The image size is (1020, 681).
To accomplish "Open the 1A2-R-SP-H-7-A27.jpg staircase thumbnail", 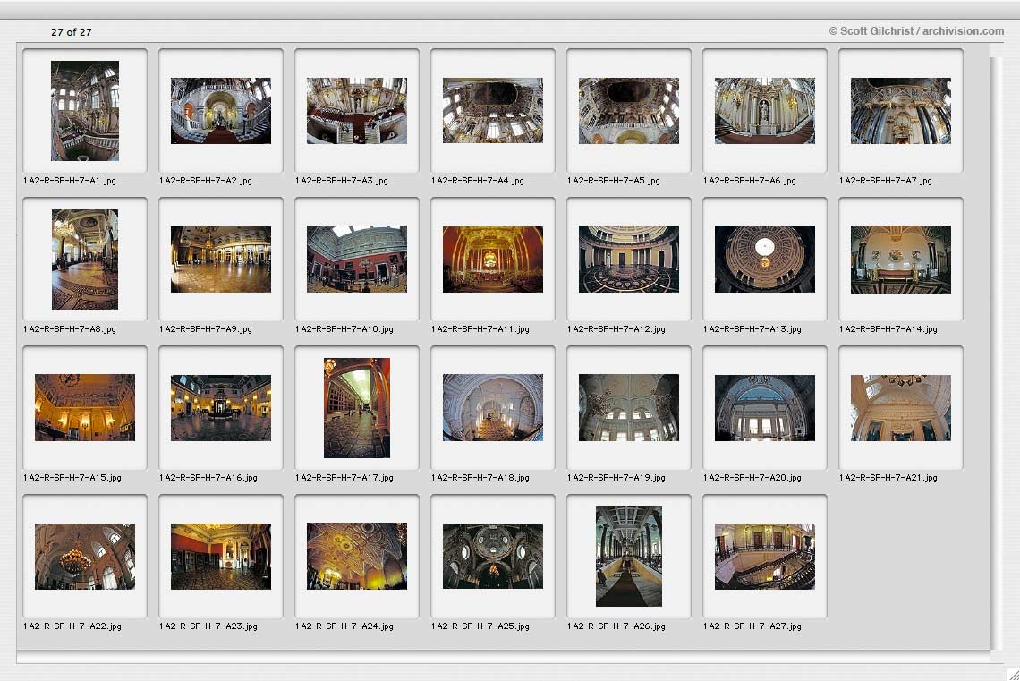I will 764,556.
